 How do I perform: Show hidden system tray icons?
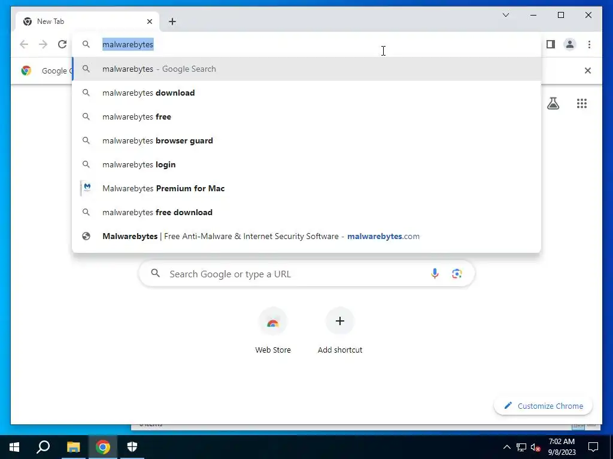click(x=506, y=447)
